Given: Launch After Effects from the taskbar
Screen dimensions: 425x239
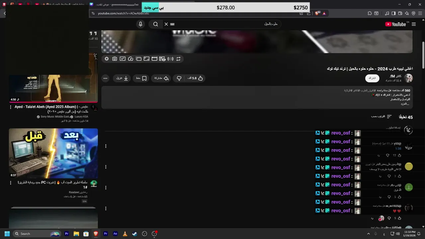Looking at the screenshot, I should coord(115,234).
